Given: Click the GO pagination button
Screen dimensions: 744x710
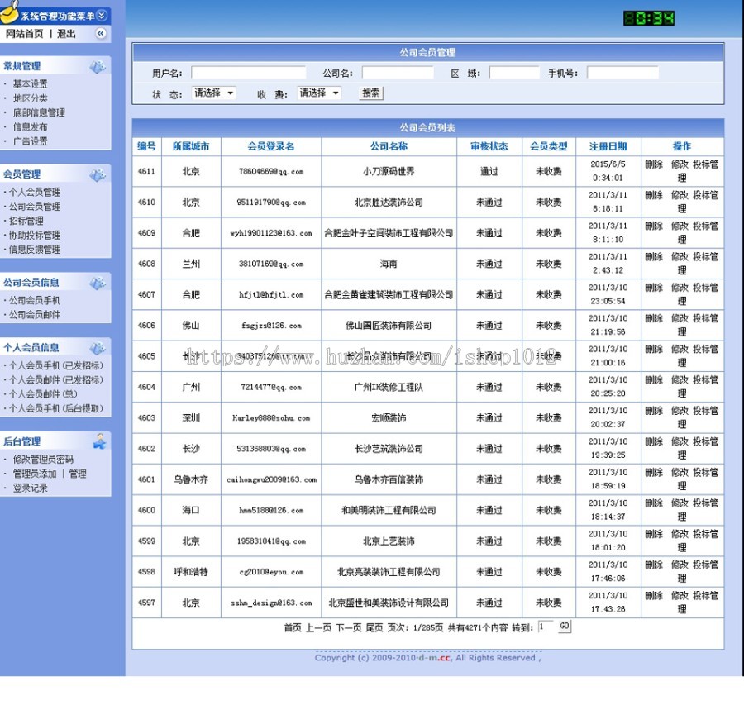Looking at the screenshot, I should tap(564, 627).
